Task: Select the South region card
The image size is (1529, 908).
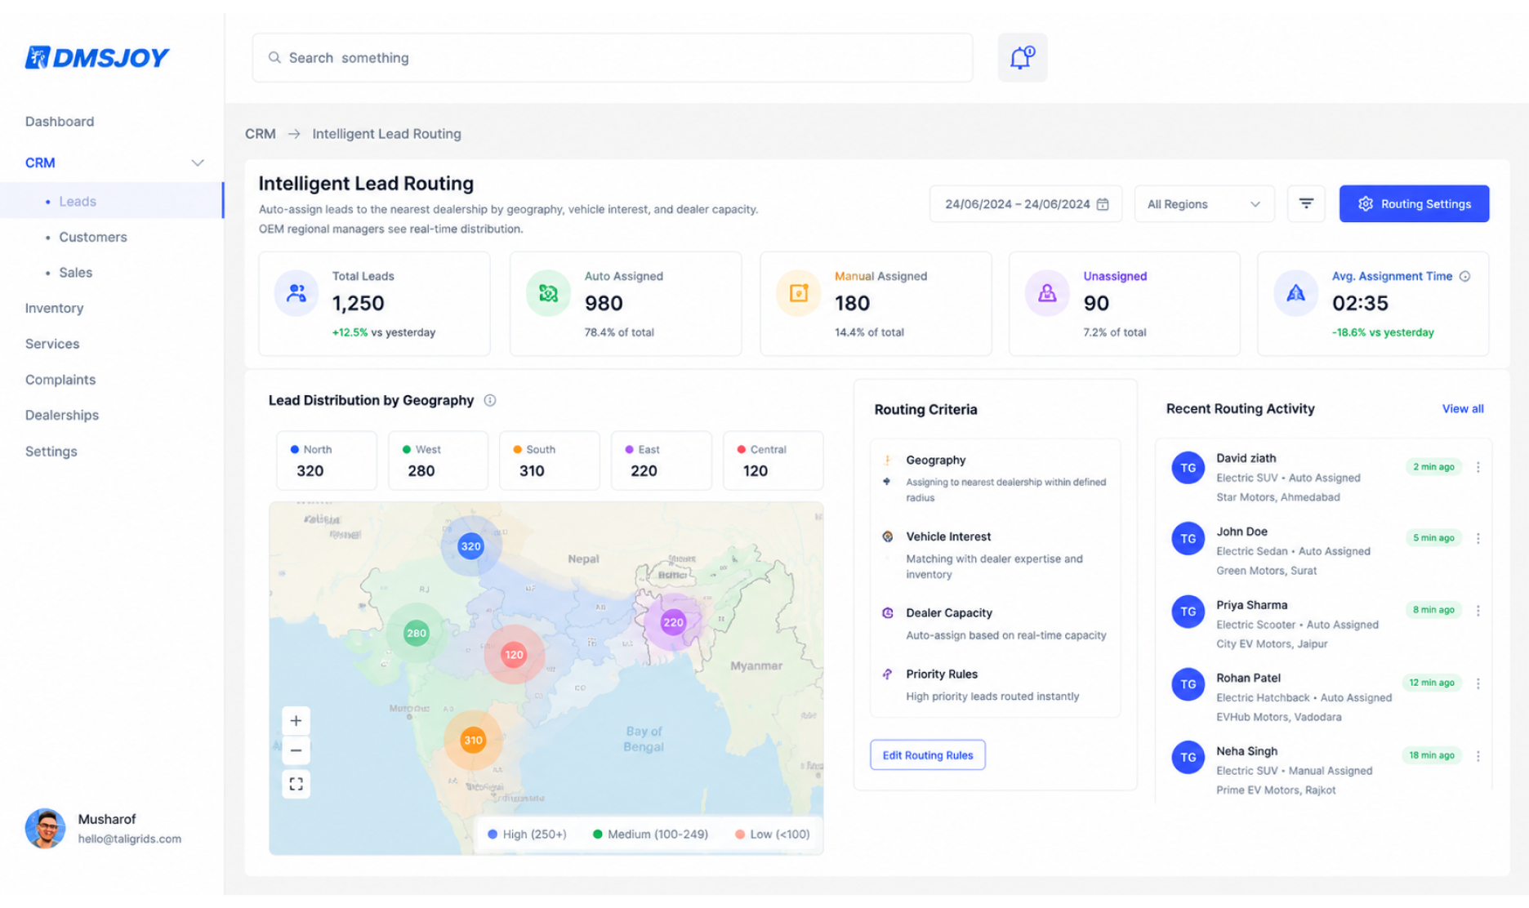Action: click(550, 461)
